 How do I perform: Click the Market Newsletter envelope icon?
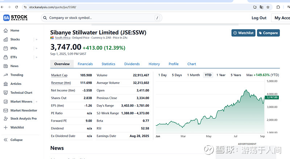coord(6,110)
